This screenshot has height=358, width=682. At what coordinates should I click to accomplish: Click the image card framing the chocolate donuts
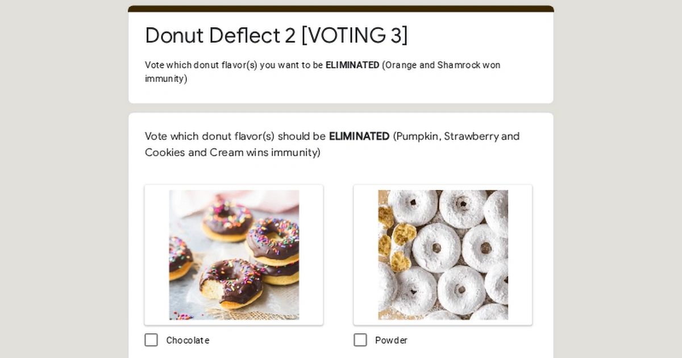click(x=234, y=255)
